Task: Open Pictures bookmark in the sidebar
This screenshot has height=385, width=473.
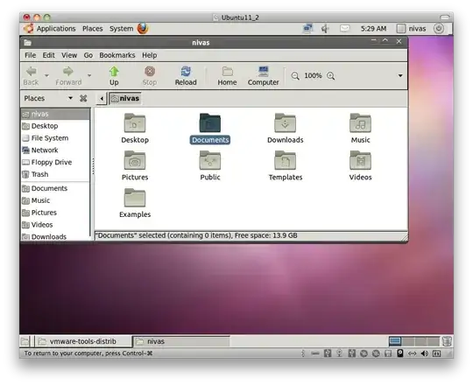Action: [55, 213]
